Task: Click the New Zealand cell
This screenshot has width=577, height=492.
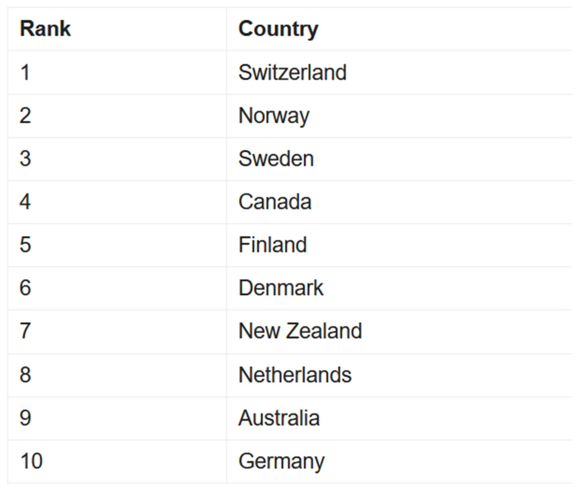Action: (300, 331)
